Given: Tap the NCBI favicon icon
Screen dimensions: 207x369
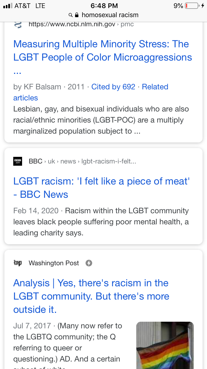Looking at the screenshot, I should coord(18,24).
